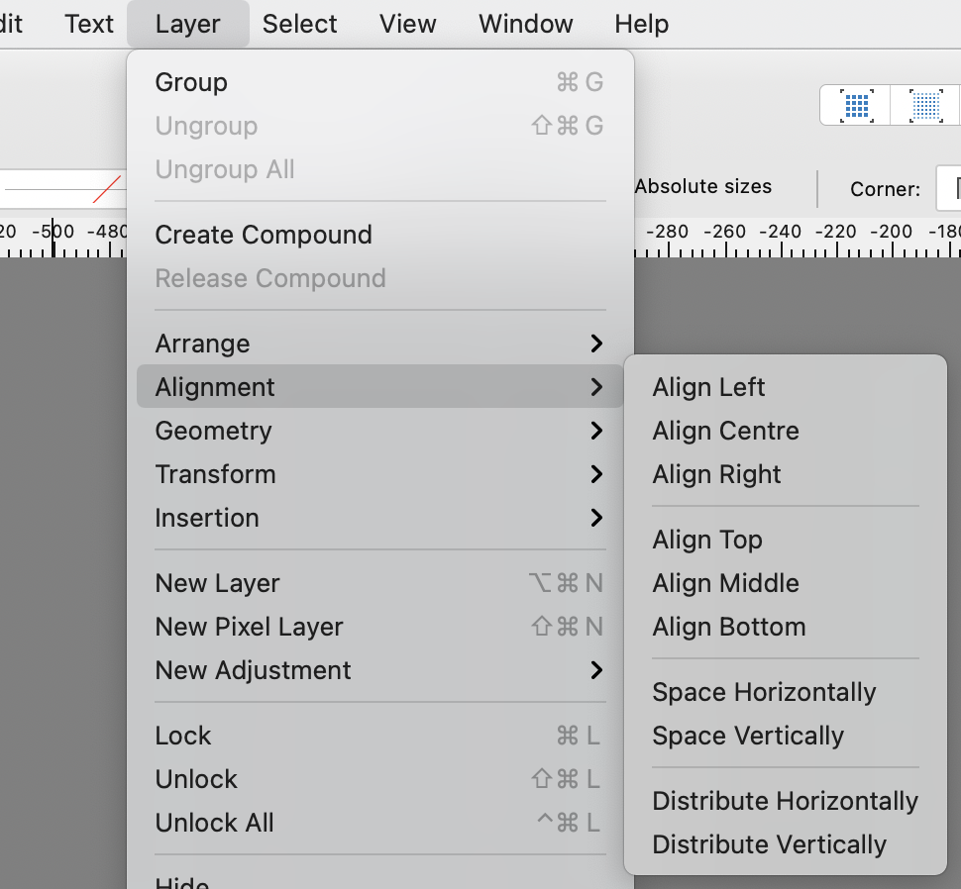Image resolution: width=961 pixels, height=889 pixels.
Task: Choose Align Left from the Alignment submenu
Action: [x=708, y=387]
